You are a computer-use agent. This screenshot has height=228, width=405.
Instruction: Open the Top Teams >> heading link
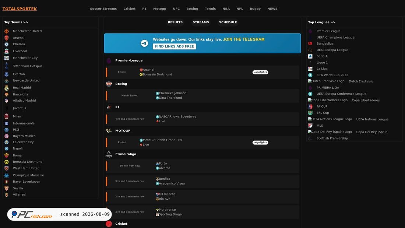[16, 22]
